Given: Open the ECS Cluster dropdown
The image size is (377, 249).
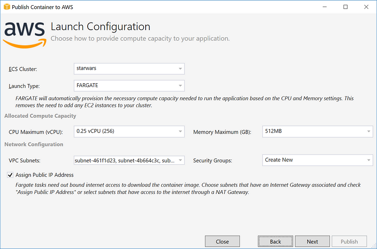Looking at the screenshot, I should pyautogui.click(x=180, y=69).
